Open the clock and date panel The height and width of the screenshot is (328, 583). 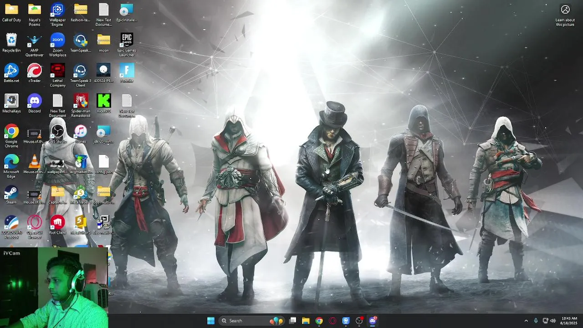coord(569,321)
